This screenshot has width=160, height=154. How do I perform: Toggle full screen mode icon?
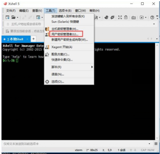(x=120, y=17)
